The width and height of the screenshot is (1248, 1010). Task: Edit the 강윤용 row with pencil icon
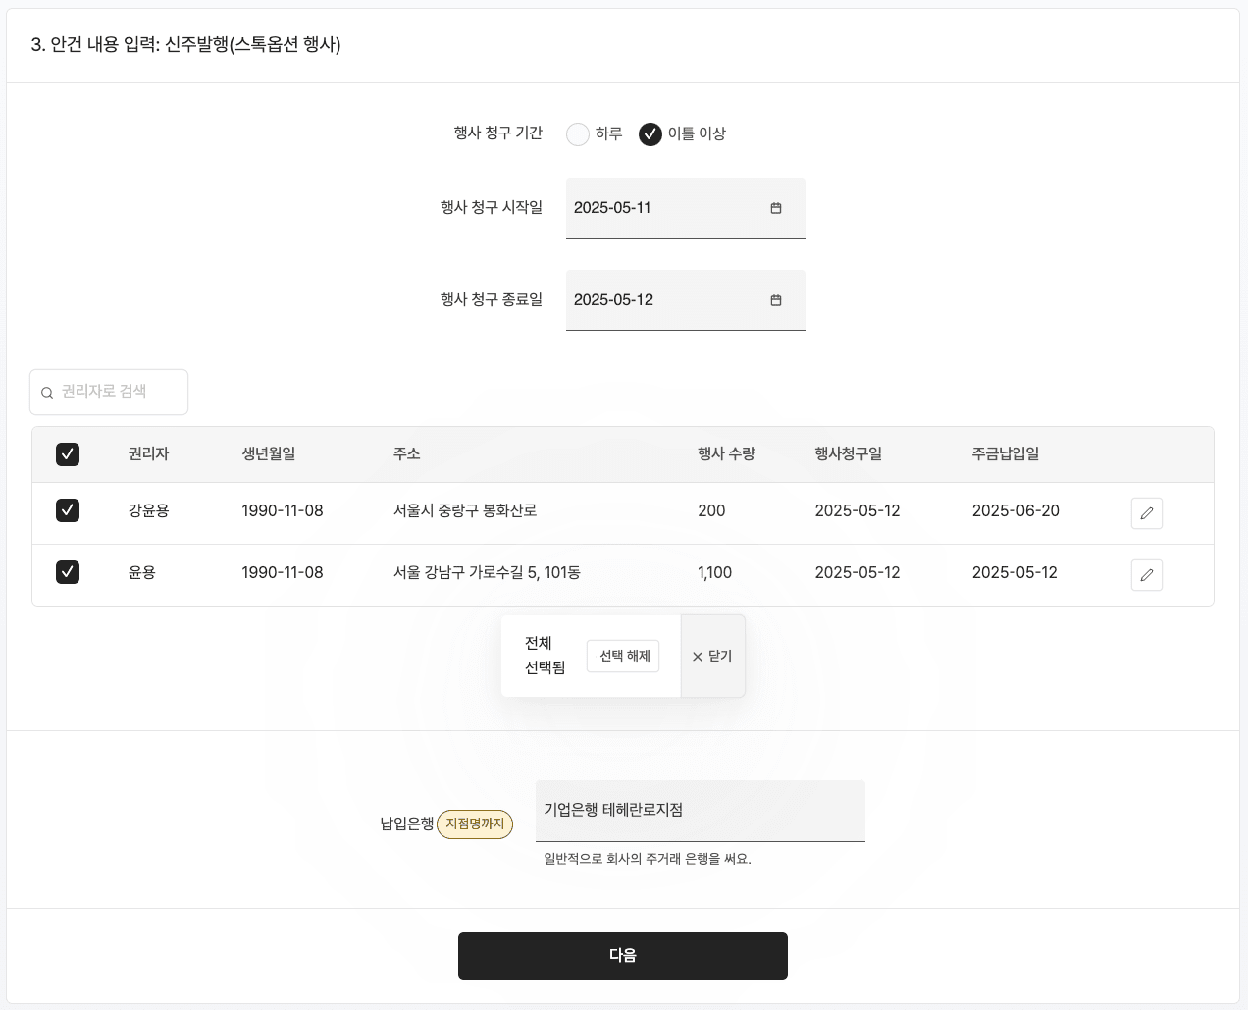pyautogui.click(x=1147, y=513)
